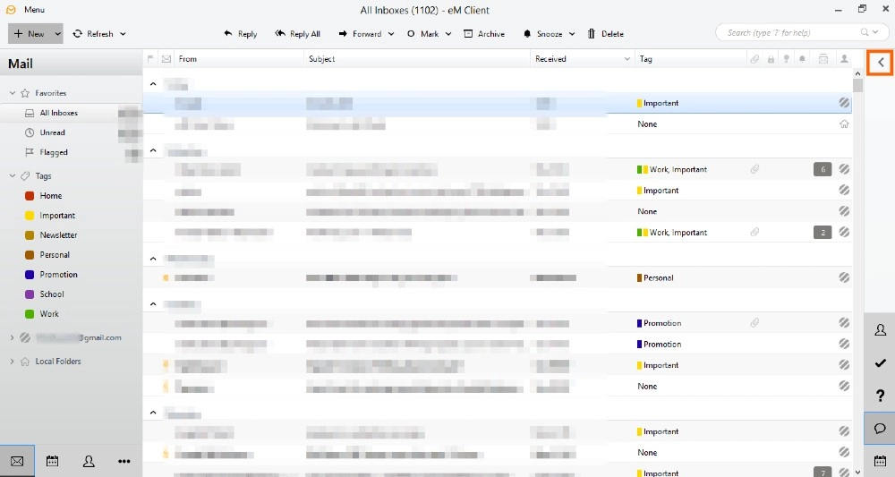The image size is (895, 477).
Task: Open Contacts in the right sidebar
Action: 880,330
